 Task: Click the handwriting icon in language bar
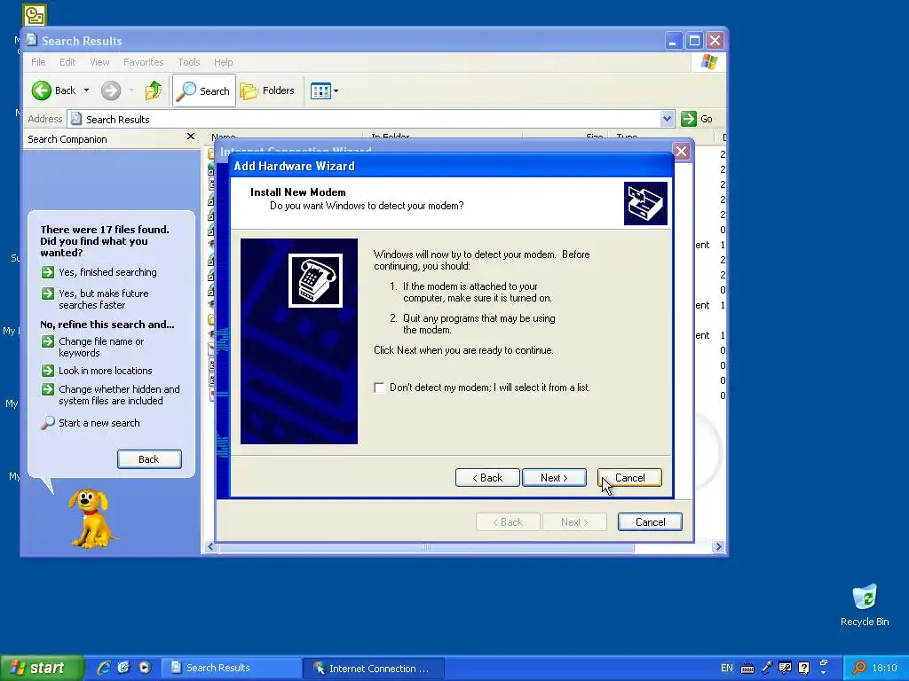click(785, 668)
